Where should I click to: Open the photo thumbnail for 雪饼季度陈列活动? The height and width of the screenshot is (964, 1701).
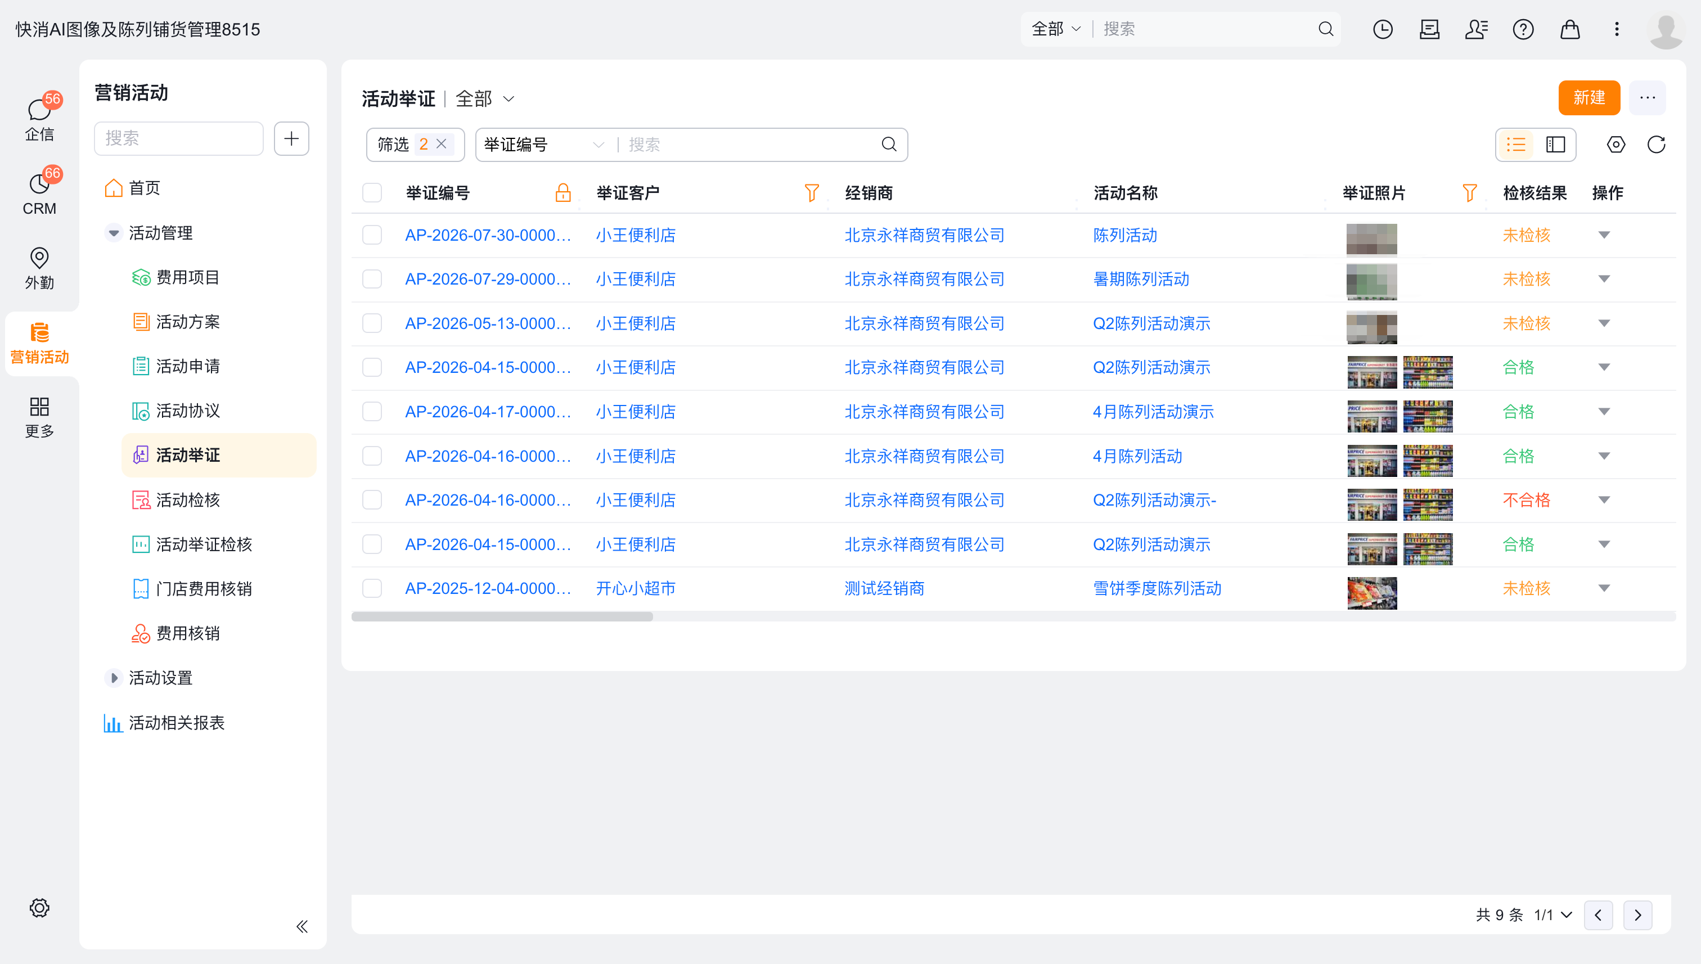(x=1371, y=593)
